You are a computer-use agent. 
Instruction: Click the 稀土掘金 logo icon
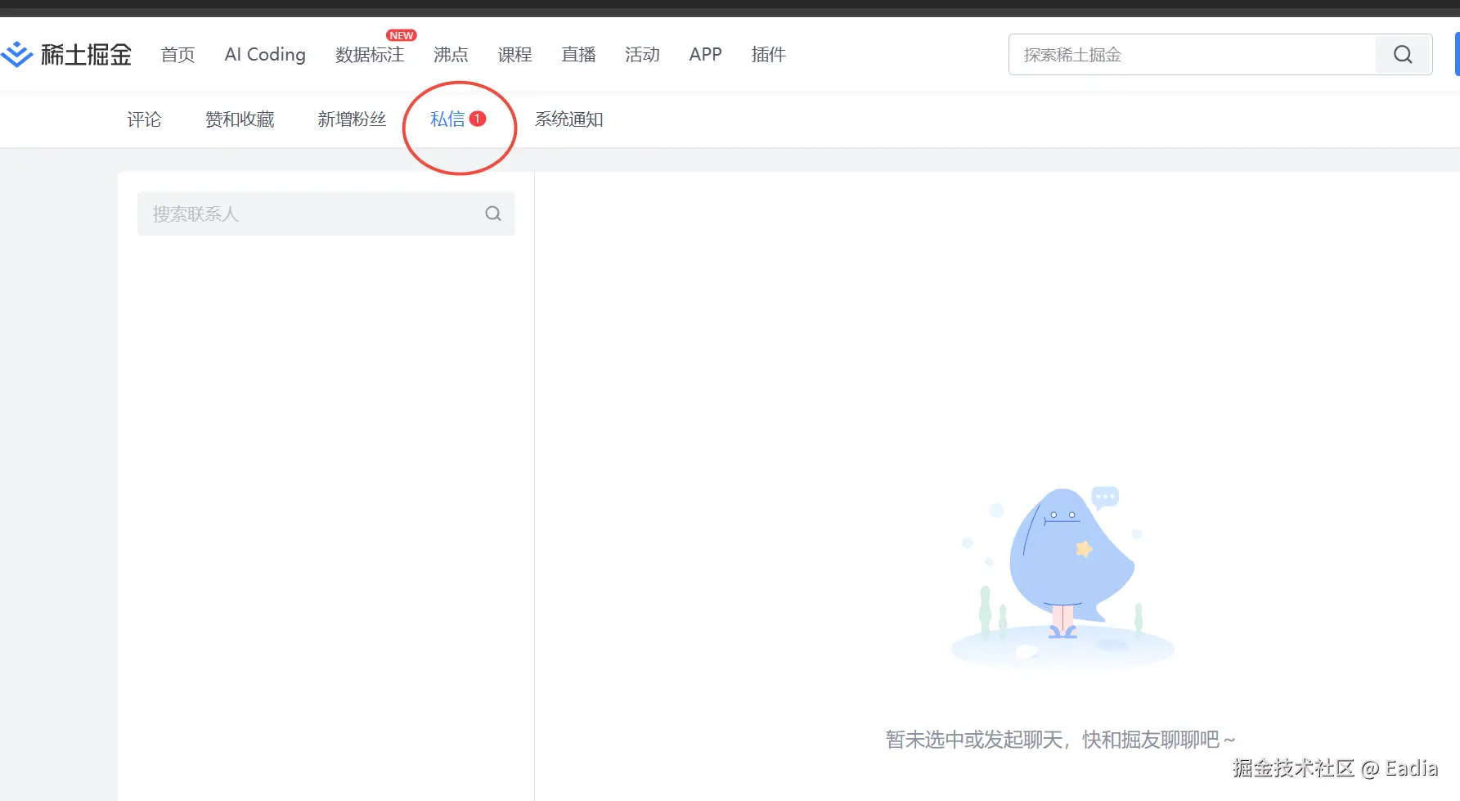17,54
